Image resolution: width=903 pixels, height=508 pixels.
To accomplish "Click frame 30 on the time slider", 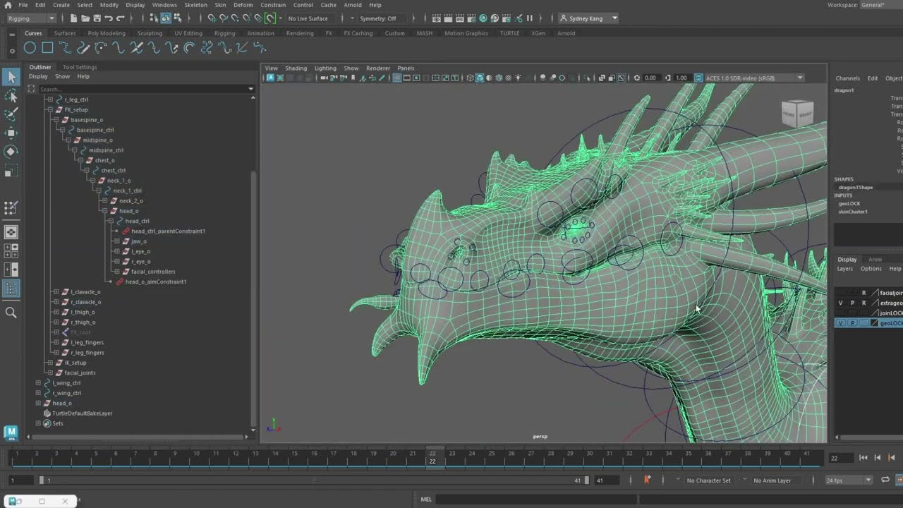I will 590,457.
